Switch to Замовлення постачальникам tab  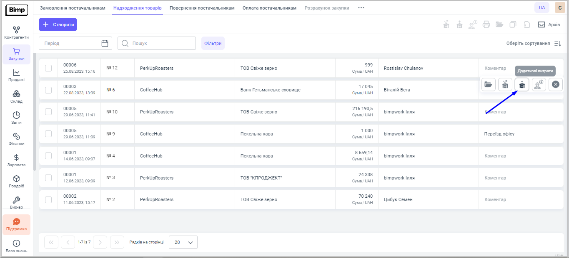click(x=73, y=8)
